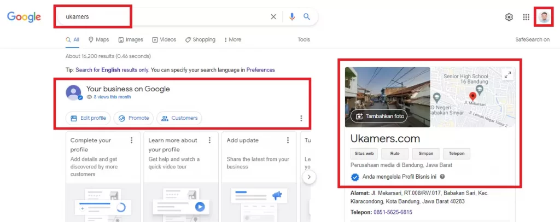Screen dimensions: 560x222
Task: Click the Tambahkan foto button
Action: click(379, 116)
